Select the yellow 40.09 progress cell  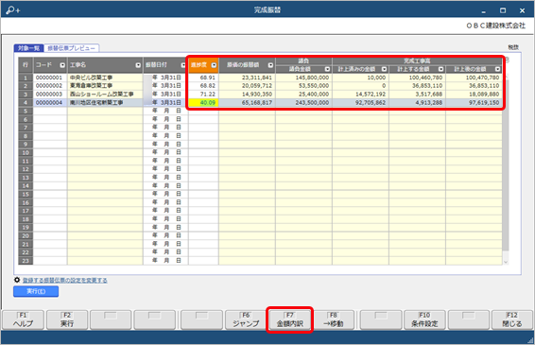click(x=203, y=102)
